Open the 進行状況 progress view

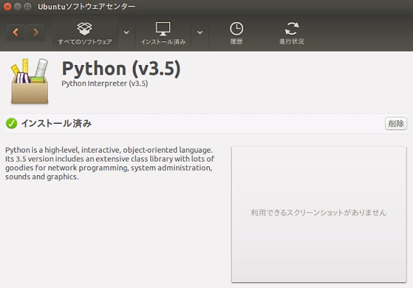[x=292, y=33]
